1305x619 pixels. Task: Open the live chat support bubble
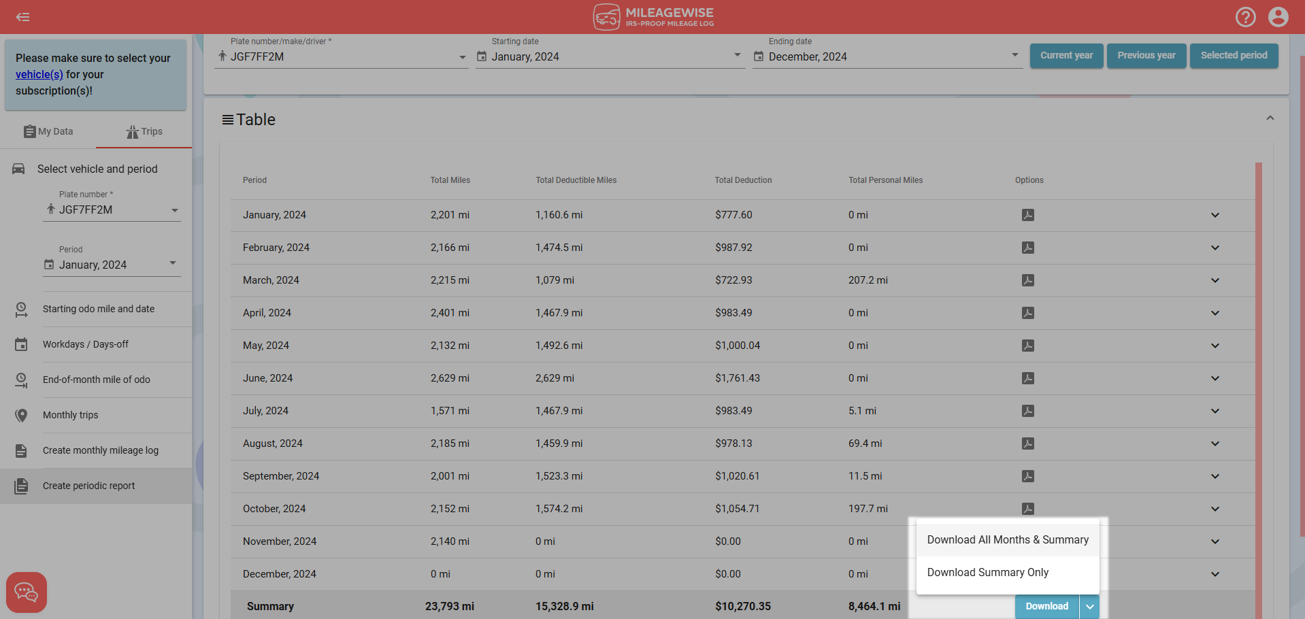tap(27, 592)
